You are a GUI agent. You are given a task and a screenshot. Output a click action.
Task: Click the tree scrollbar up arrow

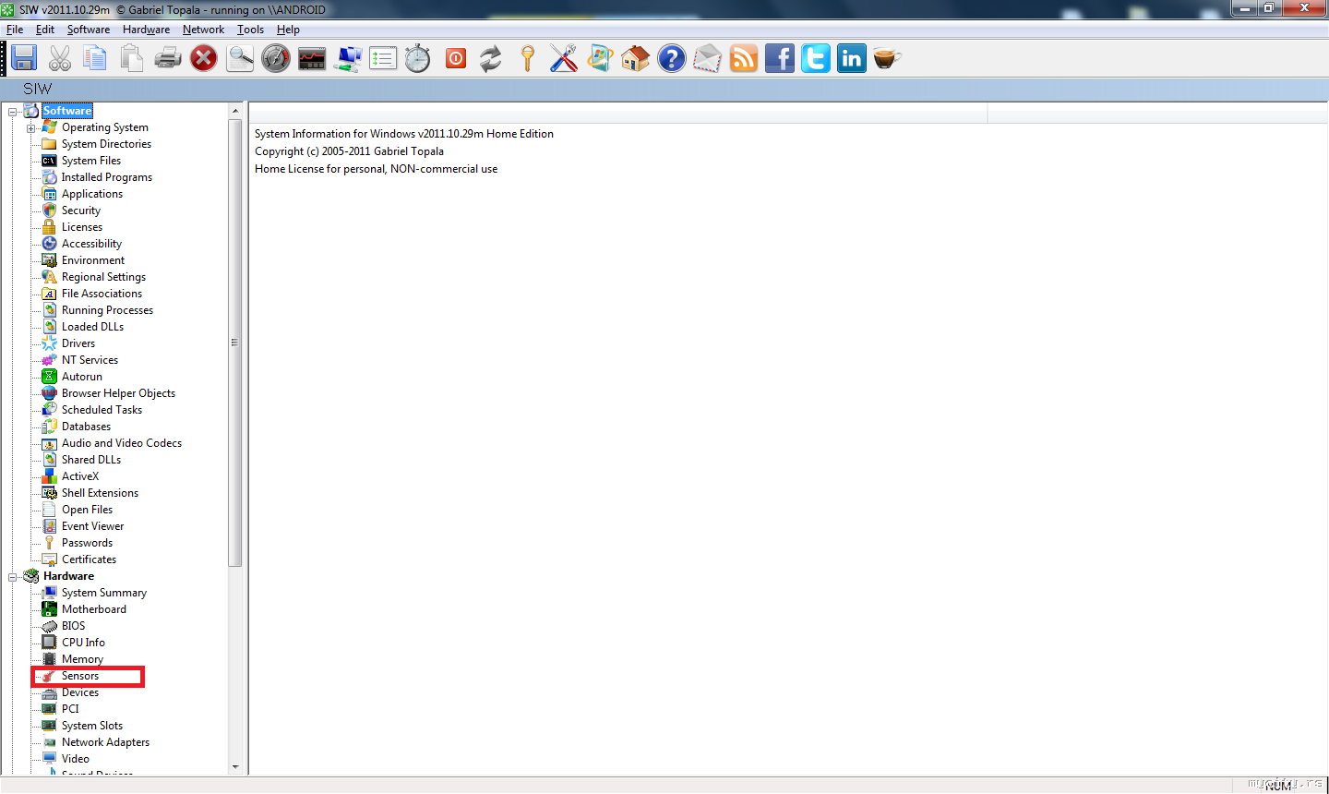tap(234, 110)
